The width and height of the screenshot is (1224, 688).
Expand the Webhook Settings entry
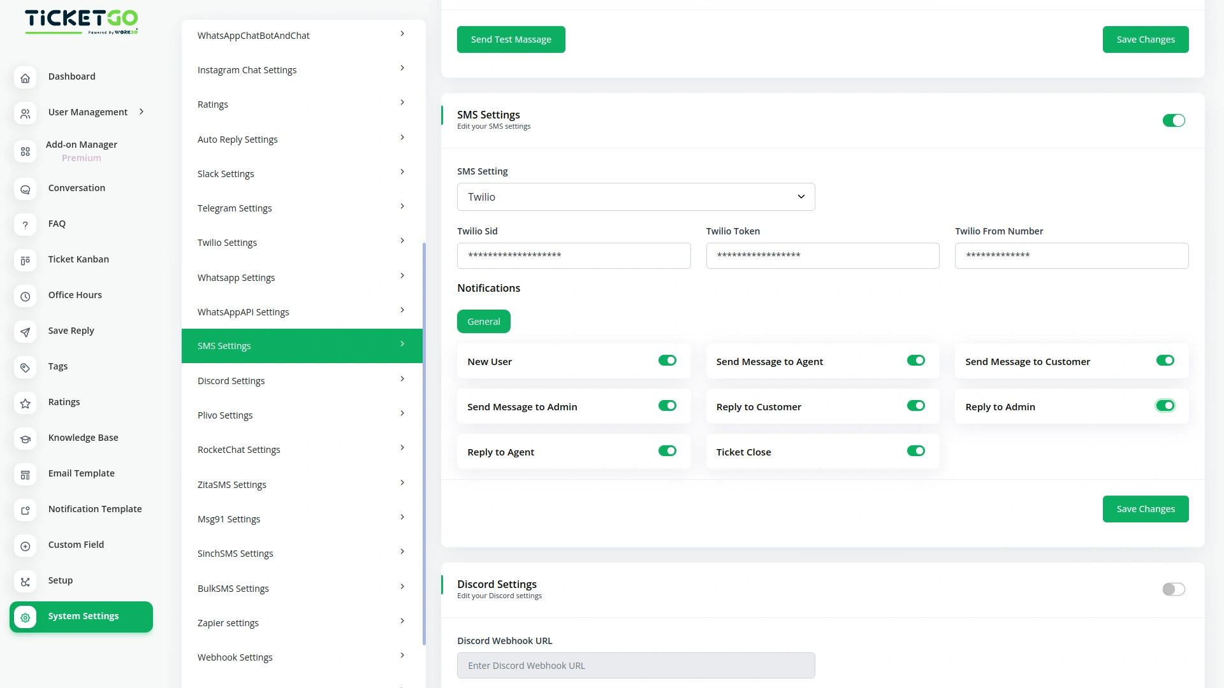(x=302, y=657)
